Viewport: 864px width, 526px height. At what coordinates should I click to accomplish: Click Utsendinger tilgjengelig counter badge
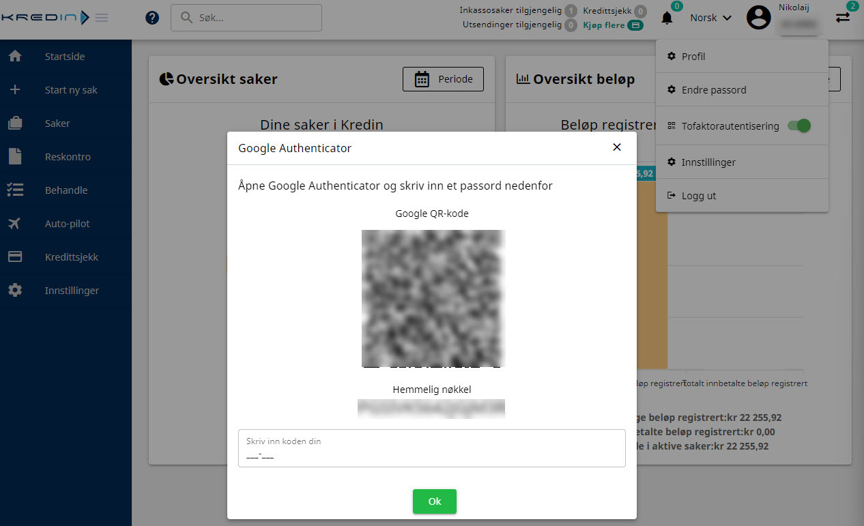click(x=571, y=25)
